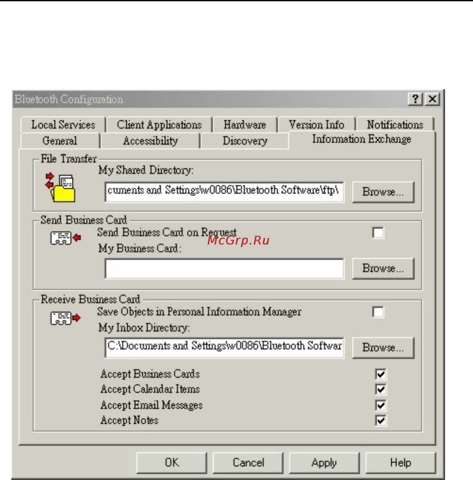The height and width of the screenshot is (480, 473).
Task: Click the Send Business Card icon
Action: click(66, 238)
